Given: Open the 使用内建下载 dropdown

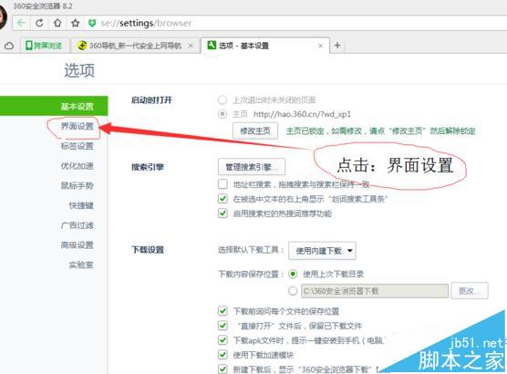Looking at the screenshot, I should 322,251.
